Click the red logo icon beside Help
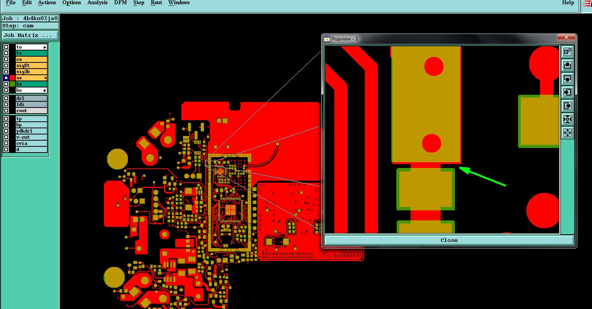Screen dimensions: 592x309 tap(587, 4)
